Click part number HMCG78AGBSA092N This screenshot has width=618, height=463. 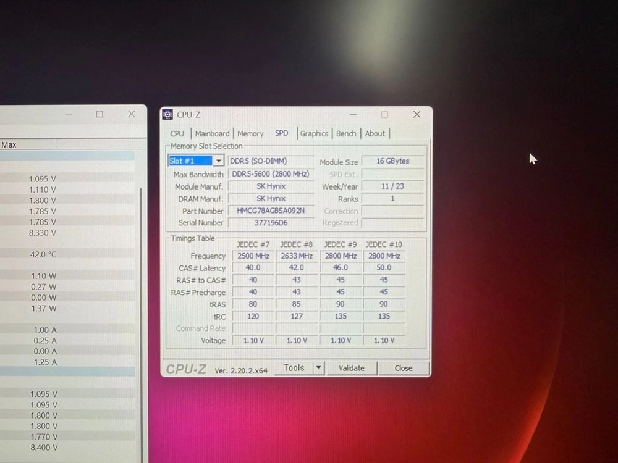271,211
